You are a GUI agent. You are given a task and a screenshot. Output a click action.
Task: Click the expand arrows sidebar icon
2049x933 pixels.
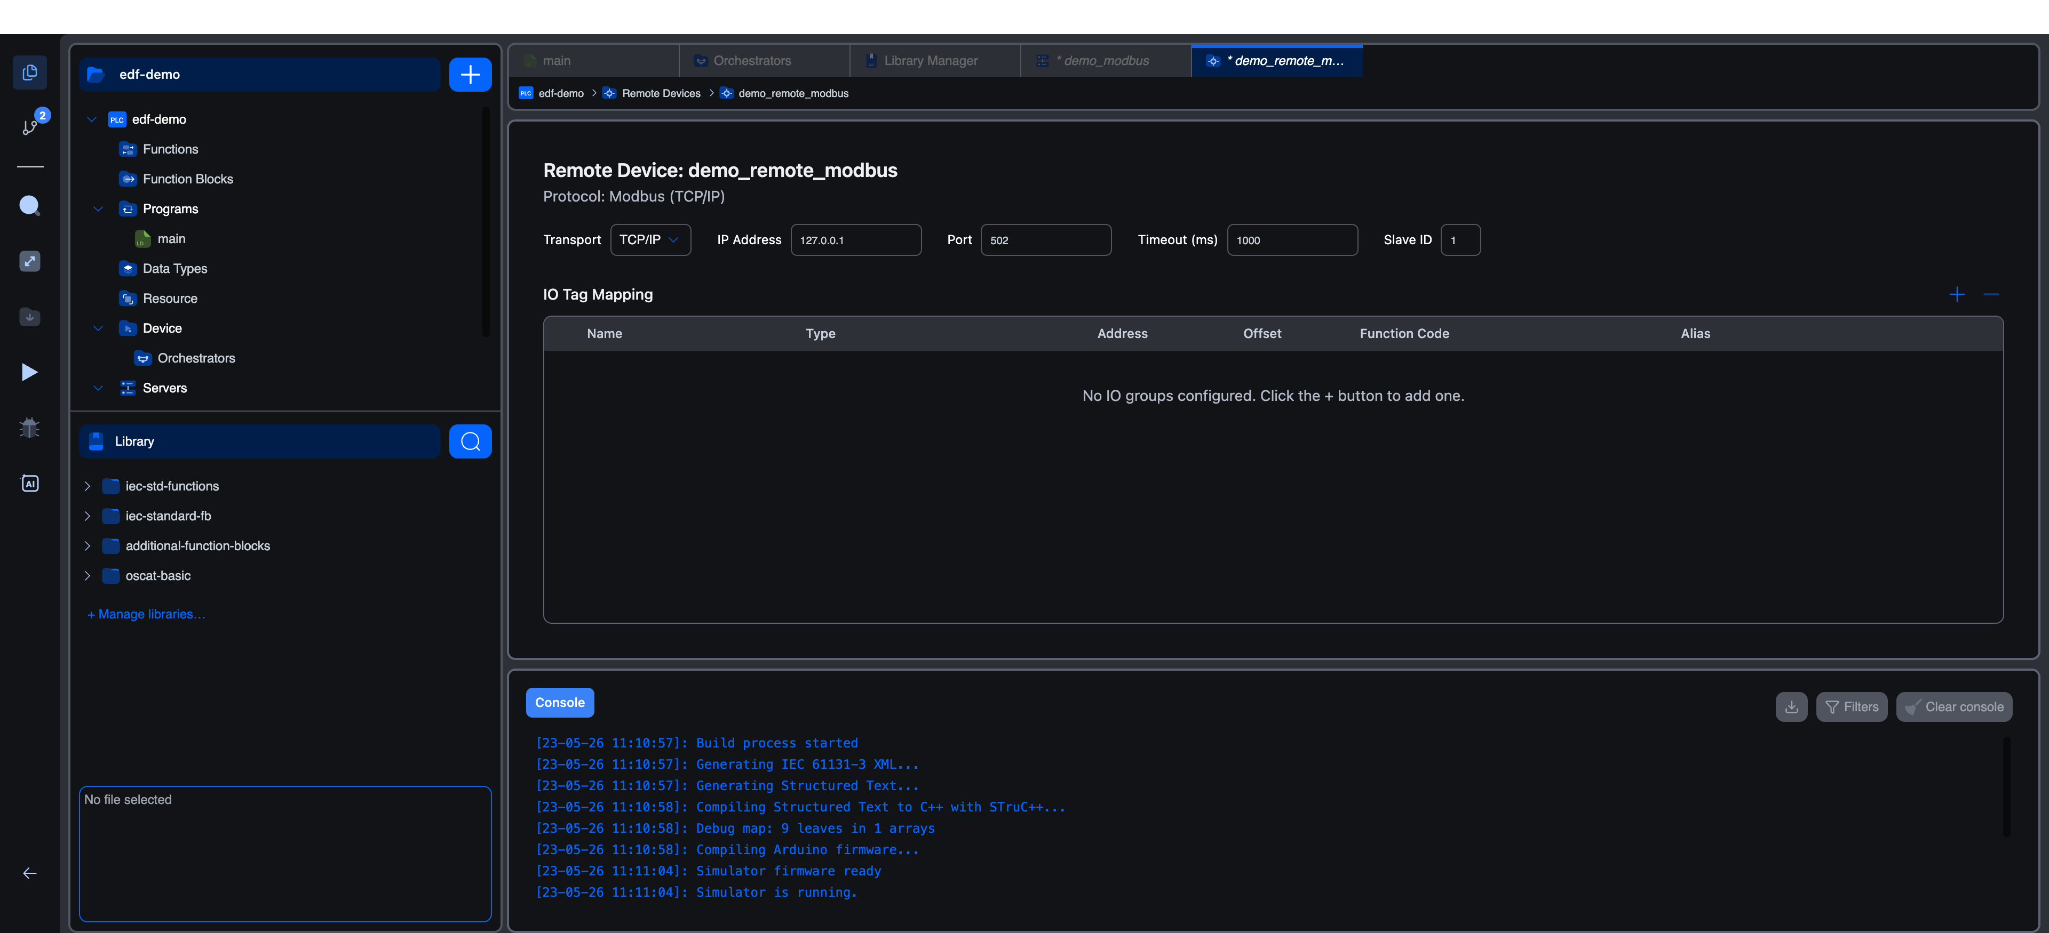(x=29, y=261)
